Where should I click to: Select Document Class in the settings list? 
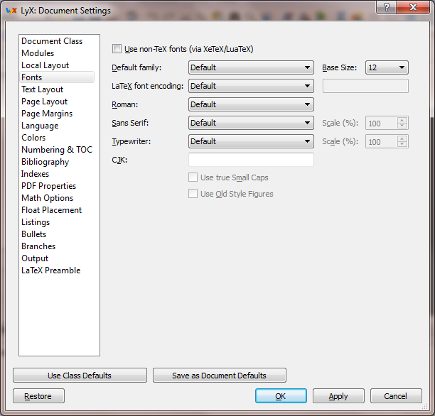coord(52,41)
